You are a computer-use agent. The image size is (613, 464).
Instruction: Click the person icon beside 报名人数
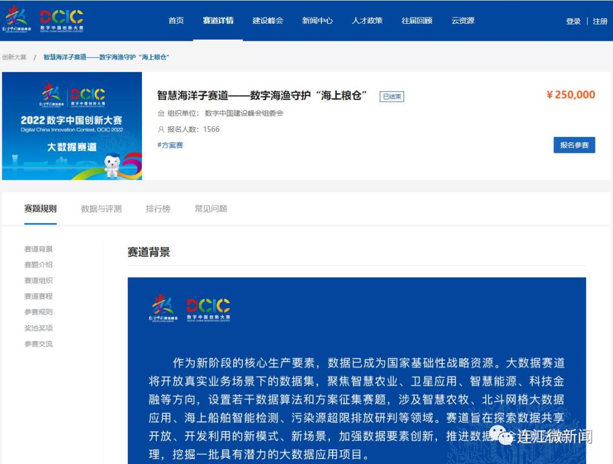point(161,129)
